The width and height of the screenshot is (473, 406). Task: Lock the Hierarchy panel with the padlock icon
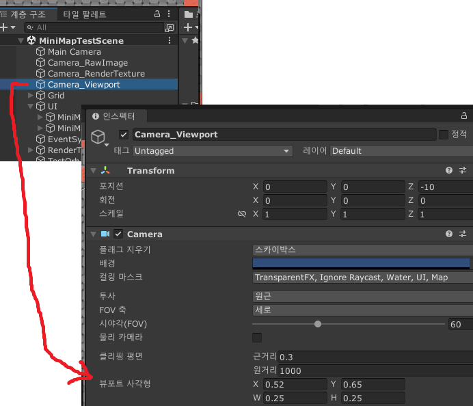pos(157,14)
